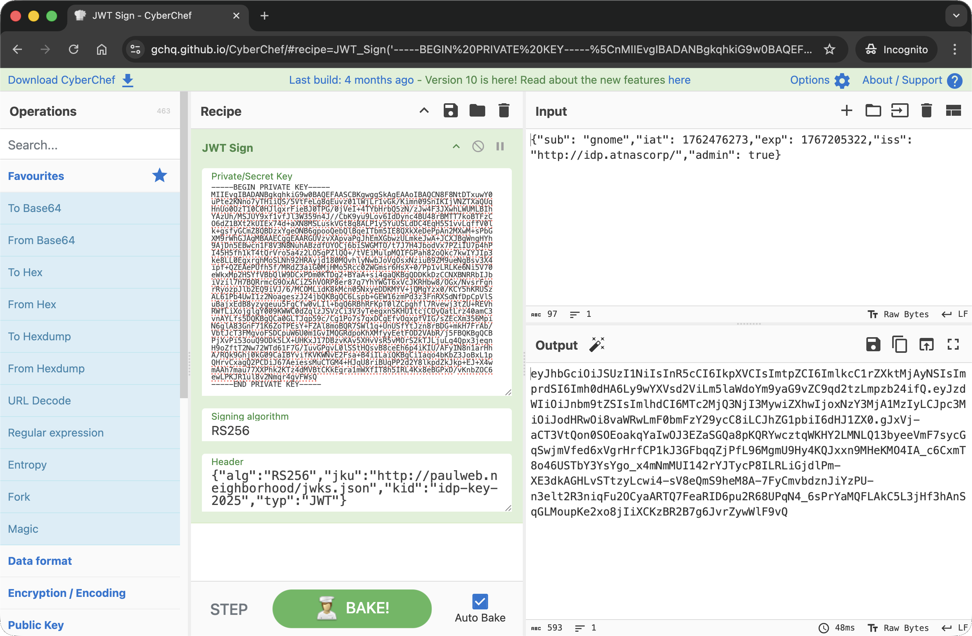
Task: Open the Signing algorithm RS256 dropdown
Action: (356, 430)
